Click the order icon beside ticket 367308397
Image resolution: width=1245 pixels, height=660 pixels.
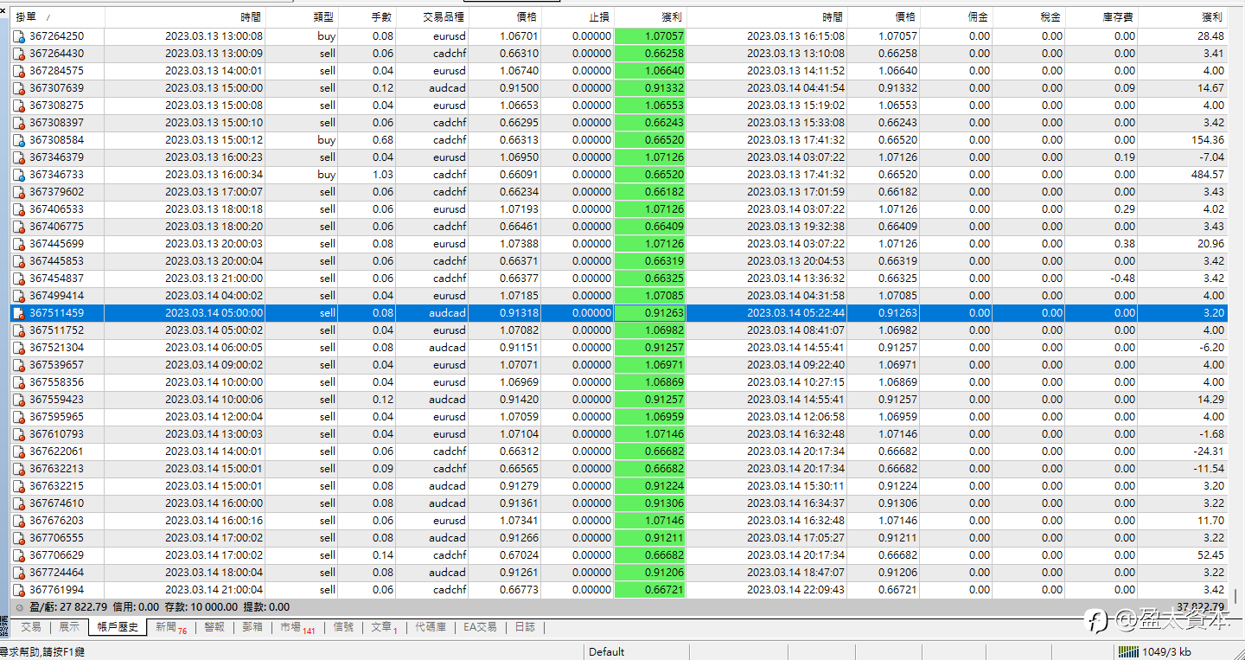[x=19, y=123]
